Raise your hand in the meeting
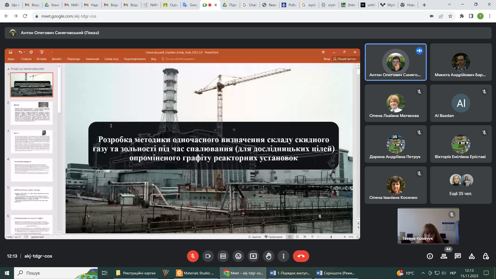Viewport: 496px width, 279px height. click(x=268, y=256)
